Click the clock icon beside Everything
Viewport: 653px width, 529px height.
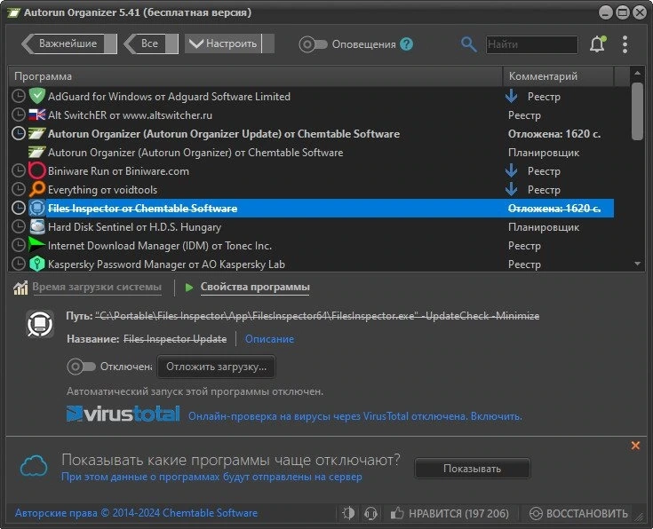tap(18, 189)
